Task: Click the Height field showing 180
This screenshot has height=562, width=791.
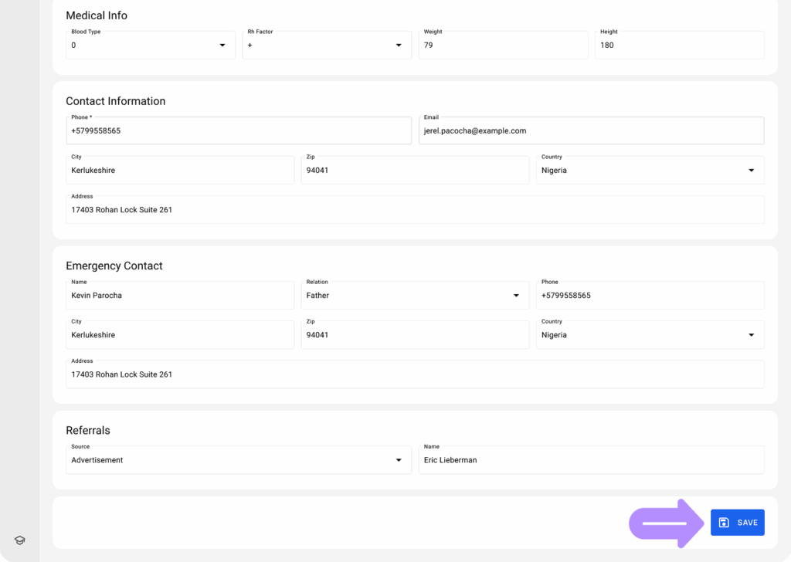Action: pyautogui.click(x=679, y=45)
